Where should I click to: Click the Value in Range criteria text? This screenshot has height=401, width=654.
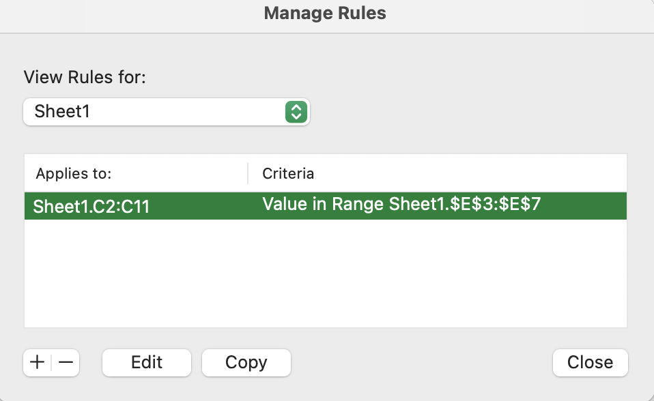pyautogui.click(x=401, y=205)
